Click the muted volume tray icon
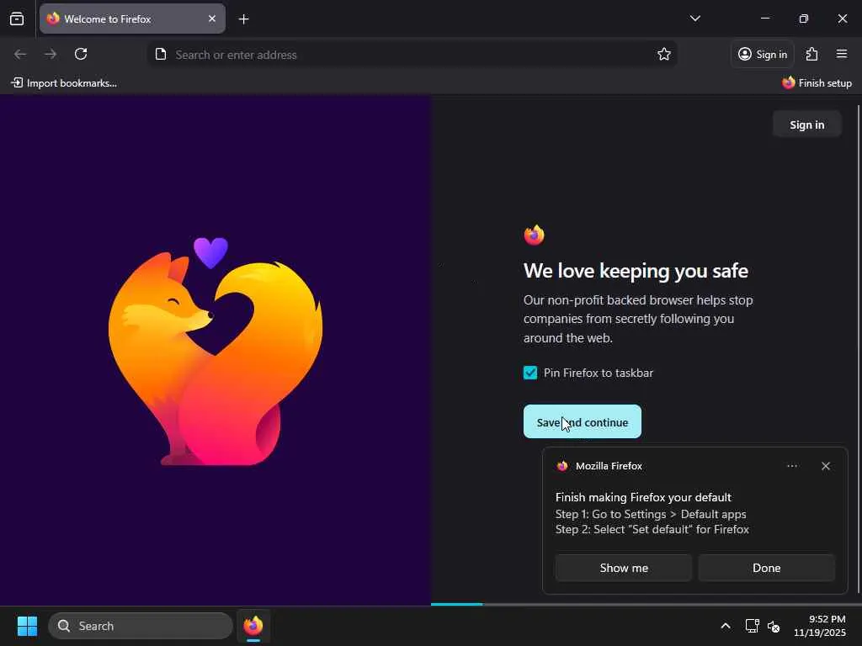The width and height of the screenshot is (862, 646). click(x=774, y=626)
